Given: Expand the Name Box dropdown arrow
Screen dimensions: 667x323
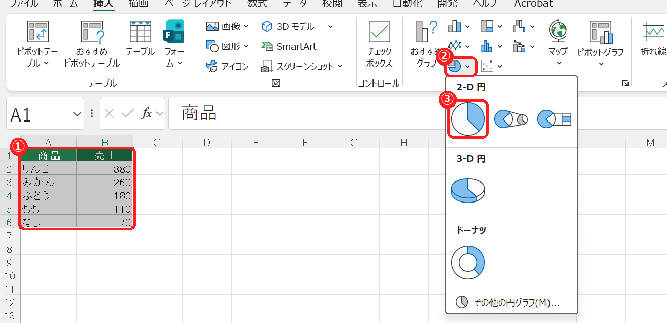Looking at the screenshot, I should point(77,114).
